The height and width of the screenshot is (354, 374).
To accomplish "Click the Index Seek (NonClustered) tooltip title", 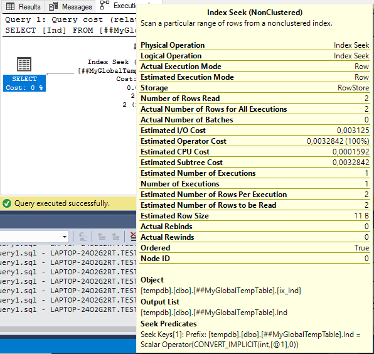I will tap(255, 12).
